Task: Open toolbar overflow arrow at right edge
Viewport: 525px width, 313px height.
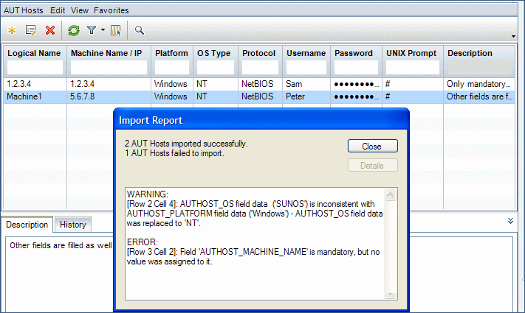Action: (x=513, y=35)
